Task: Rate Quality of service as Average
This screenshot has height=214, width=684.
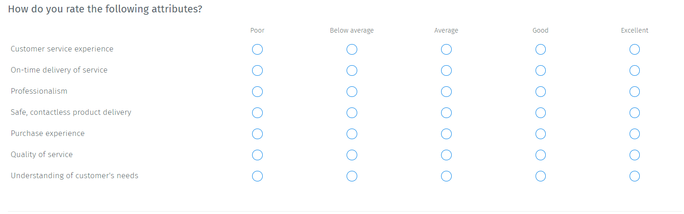Action: point(446,155)
